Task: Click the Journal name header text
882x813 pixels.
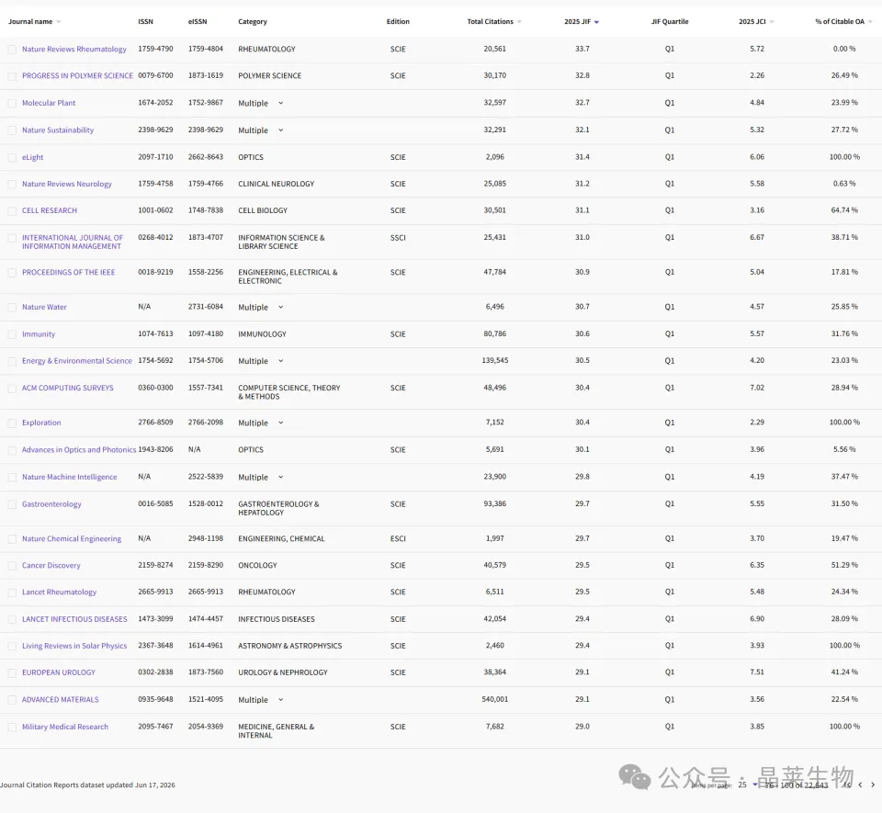Action: 30,21
